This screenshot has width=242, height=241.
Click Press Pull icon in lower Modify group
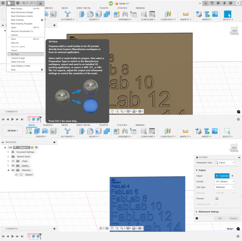coord(82,131)
